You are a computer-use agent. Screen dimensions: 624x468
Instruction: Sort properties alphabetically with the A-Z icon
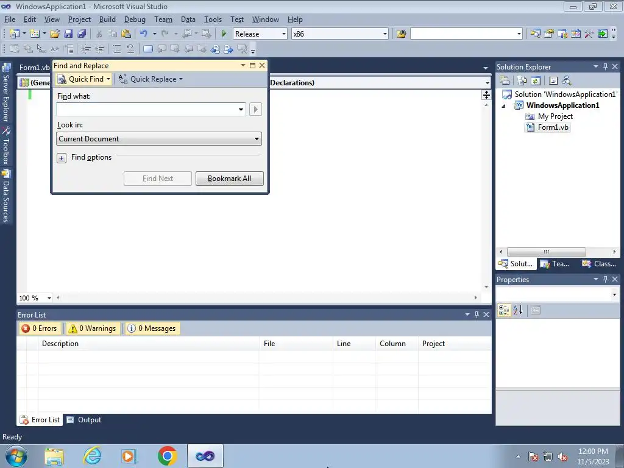[x=518, y=310]
